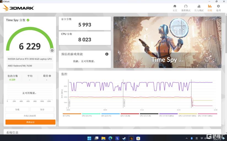Screen dimensions: 227x141
Task: Click the 抱歉，无可用数据 message
Action: pyautogui.click(x=84, y=61)
